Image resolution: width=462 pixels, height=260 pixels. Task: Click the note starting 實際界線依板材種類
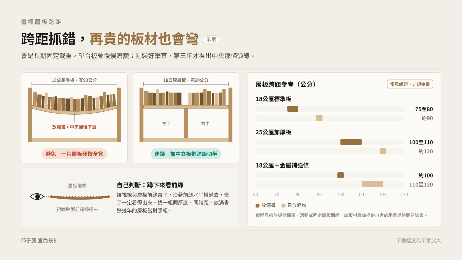coord(342,215)
